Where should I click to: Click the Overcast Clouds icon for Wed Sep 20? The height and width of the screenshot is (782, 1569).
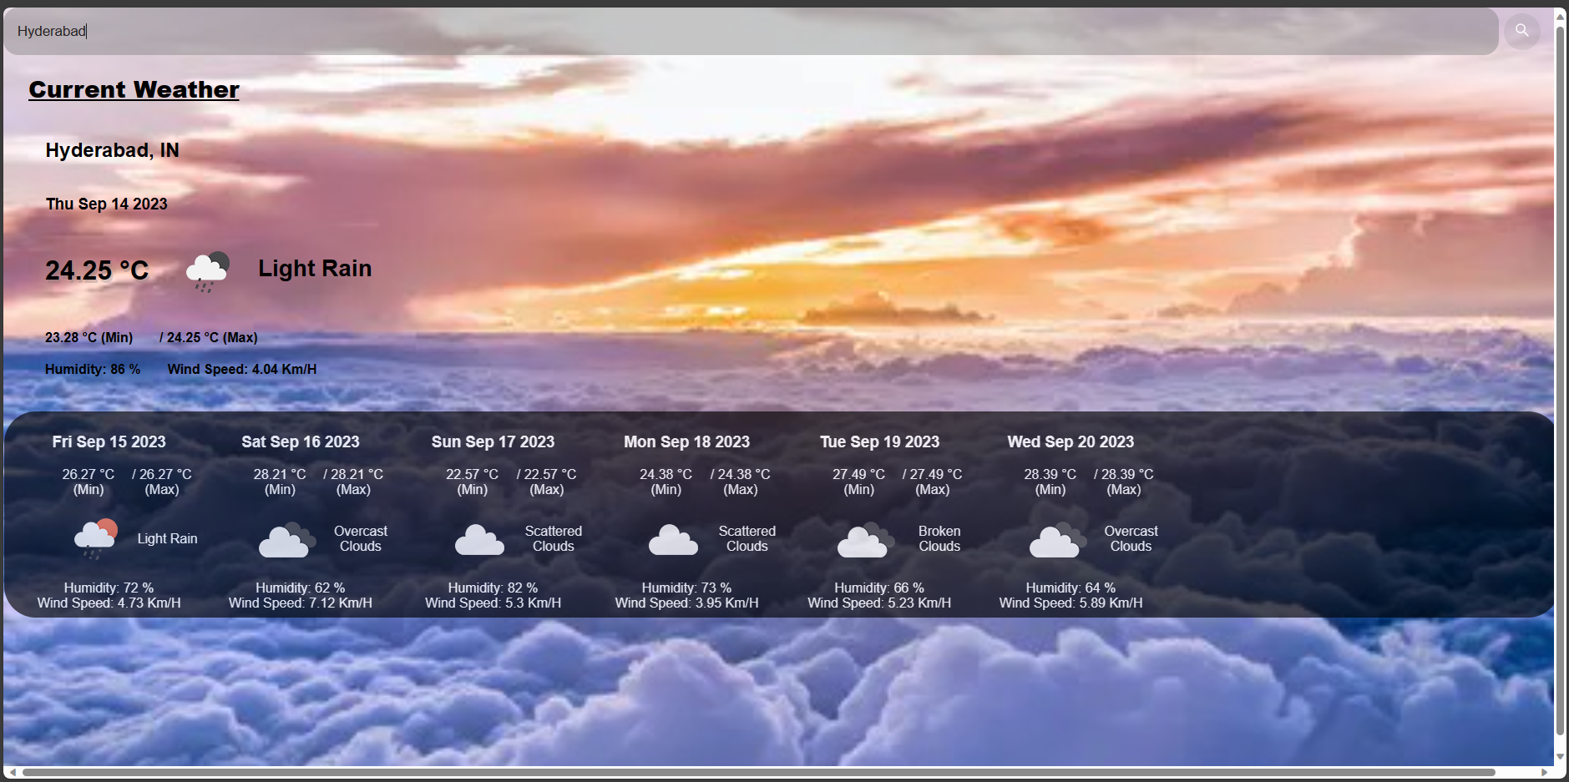pos(1055,540)
